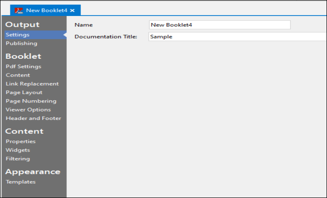The height and width of the screenshot is (198, 327).
Task: Open Templates under Appearance
Action: coord(20,182)
